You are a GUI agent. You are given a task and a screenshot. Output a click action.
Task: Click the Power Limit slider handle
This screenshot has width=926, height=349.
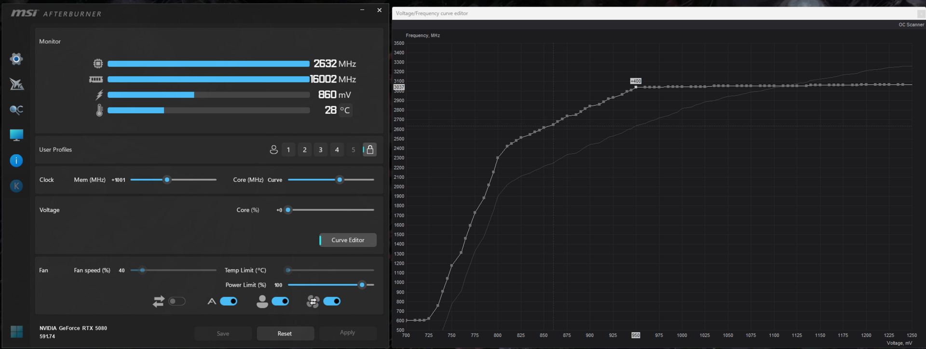point(362,285)
